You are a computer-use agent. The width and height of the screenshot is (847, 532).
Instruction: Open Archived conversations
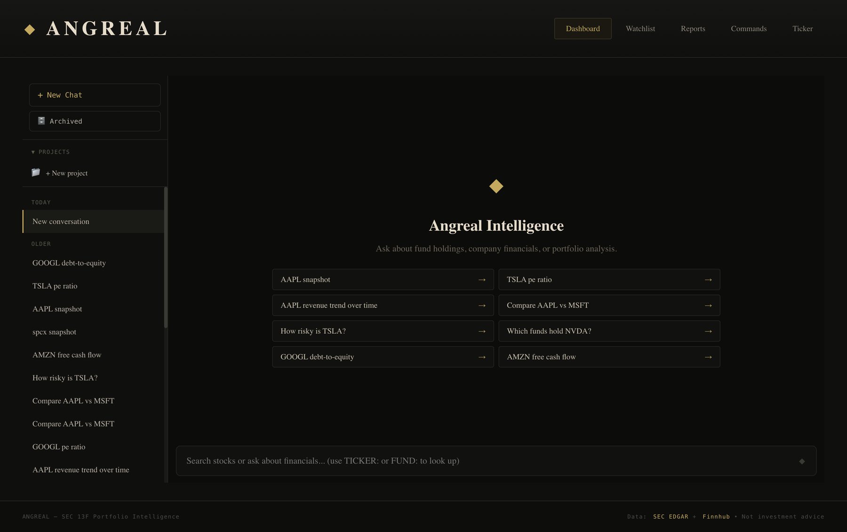click(95, 121)
